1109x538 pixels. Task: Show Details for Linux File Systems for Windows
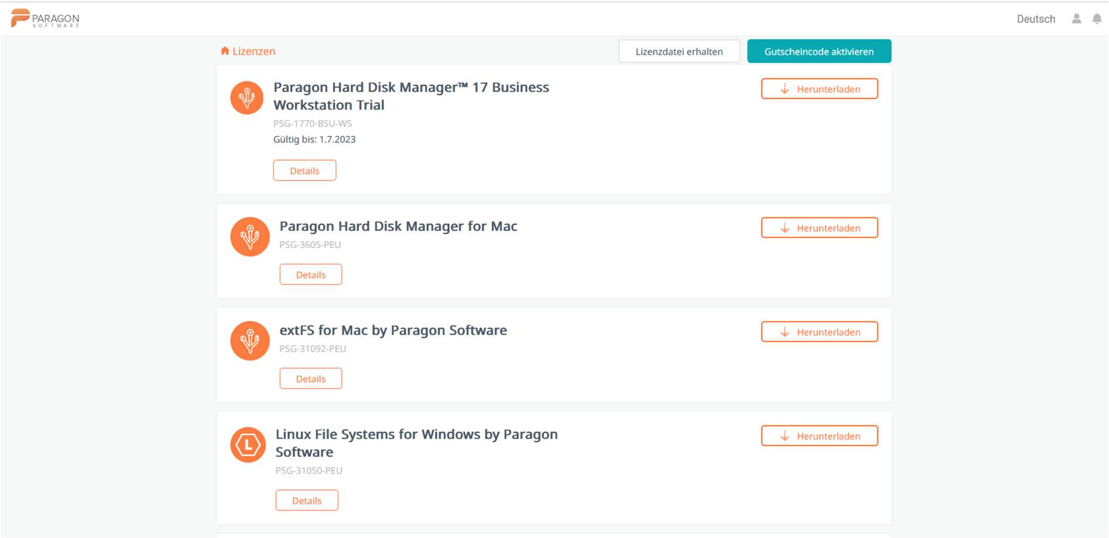click(x=307, y=500)
